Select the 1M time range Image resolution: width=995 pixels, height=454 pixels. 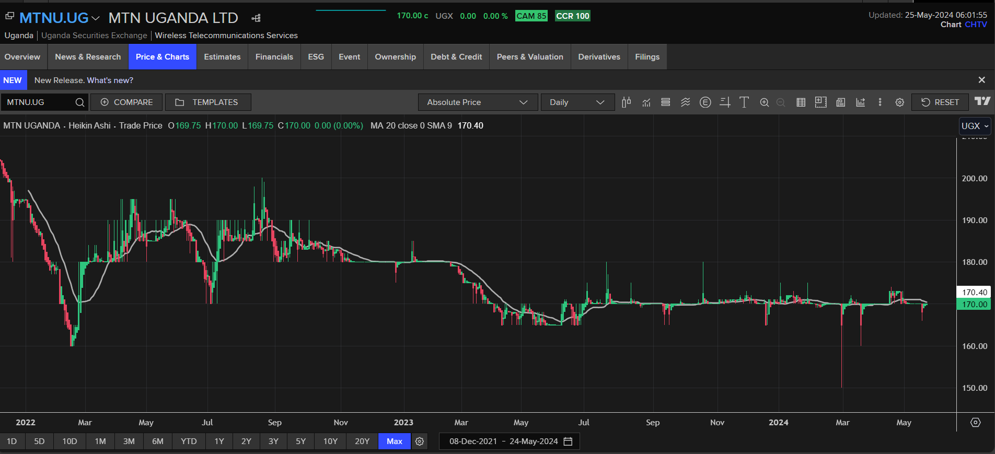pos(100,441)
